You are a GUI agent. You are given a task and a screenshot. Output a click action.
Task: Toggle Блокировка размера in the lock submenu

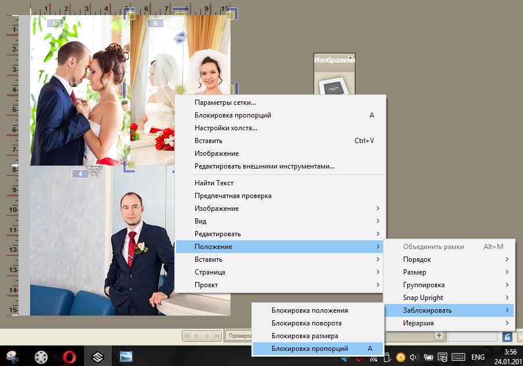(x=318, y=336)
